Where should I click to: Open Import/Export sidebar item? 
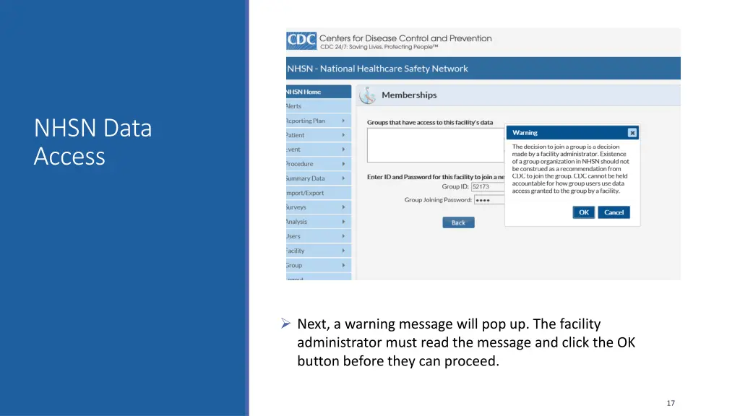point(319,193)
